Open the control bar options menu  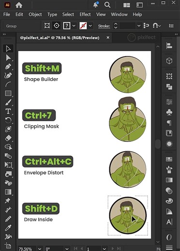[171, 26]
